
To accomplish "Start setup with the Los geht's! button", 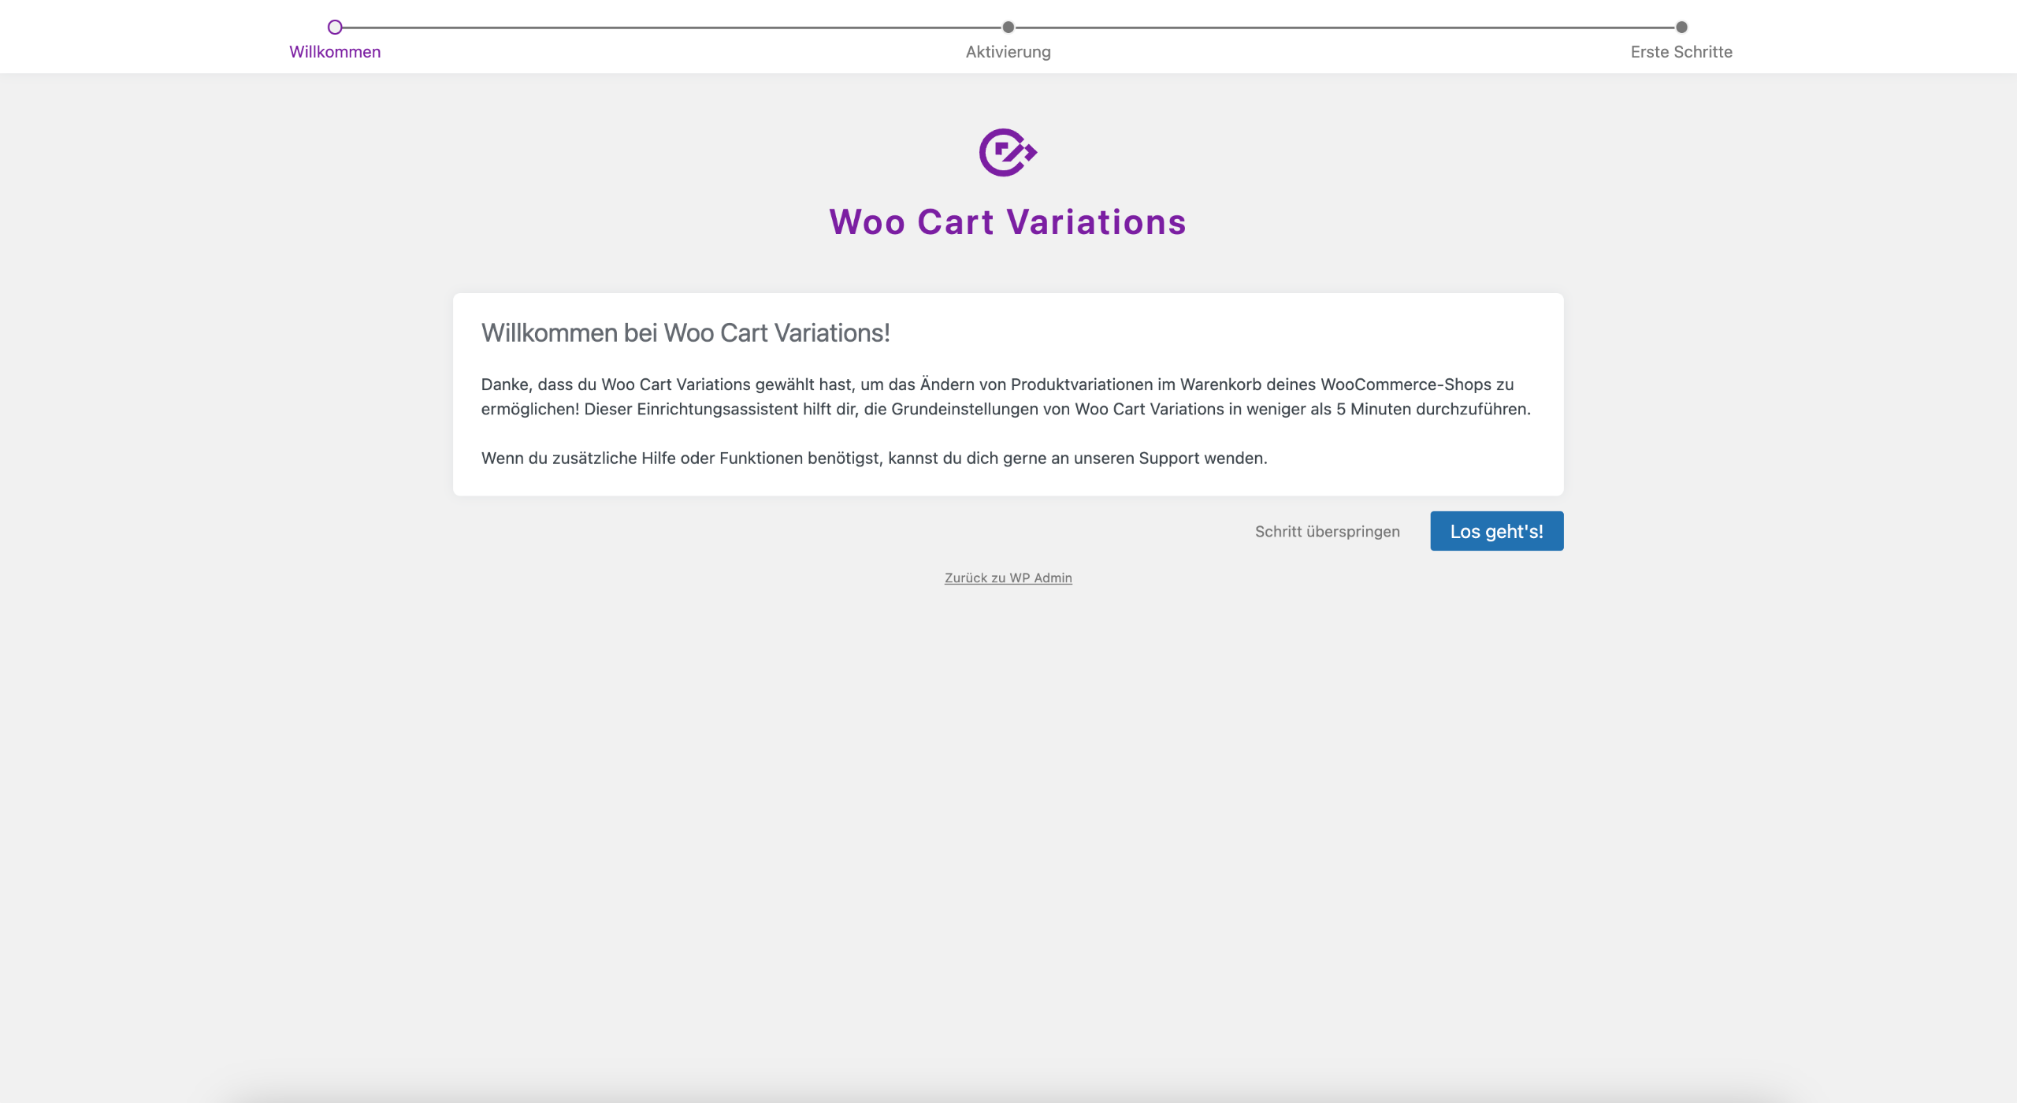I will (1496, 531).
